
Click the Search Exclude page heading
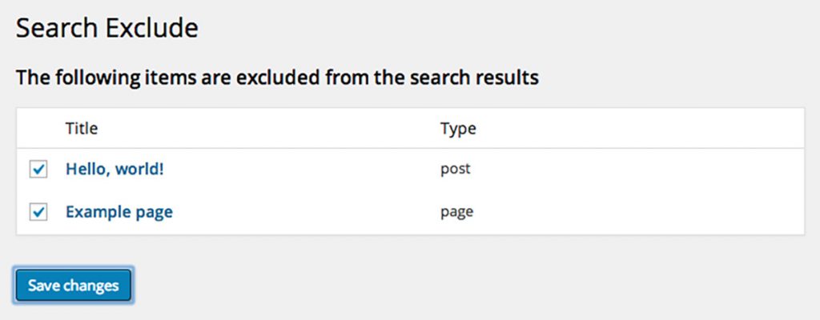[x=107, y=29]
